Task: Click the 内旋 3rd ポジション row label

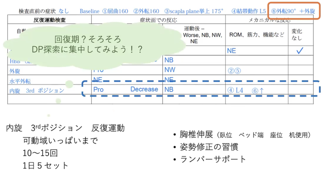Action: pyautogui.click(x=36, y=90)
